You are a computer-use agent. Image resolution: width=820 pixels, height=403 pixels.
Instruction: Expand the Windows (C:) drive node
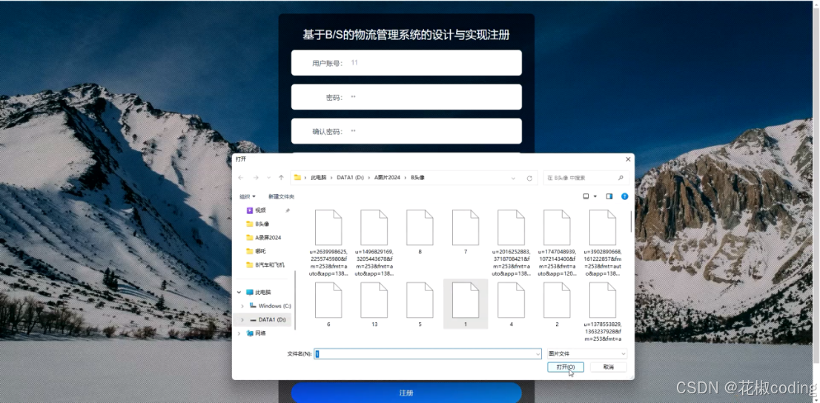click(x=242, y=306)
